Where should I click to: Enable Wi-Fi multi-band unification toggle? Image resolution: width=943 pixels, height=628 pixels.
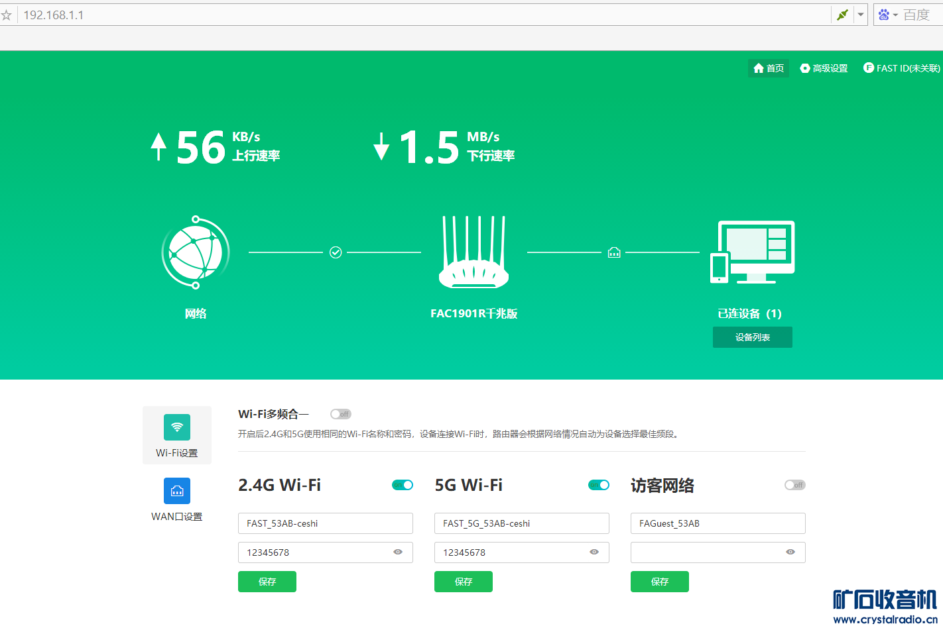tap(341, 414)
